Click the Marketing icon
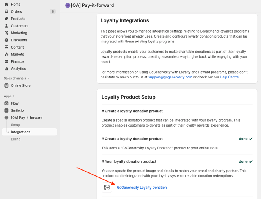 click(6, 33)
